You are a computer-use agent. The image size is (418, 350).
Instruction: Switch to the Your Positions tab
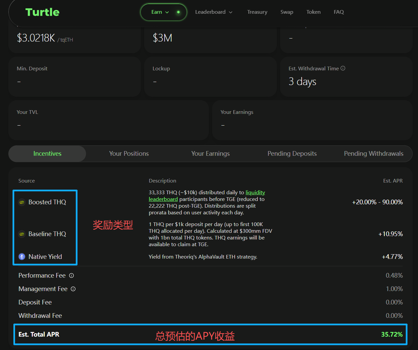(x=129, y=154)
